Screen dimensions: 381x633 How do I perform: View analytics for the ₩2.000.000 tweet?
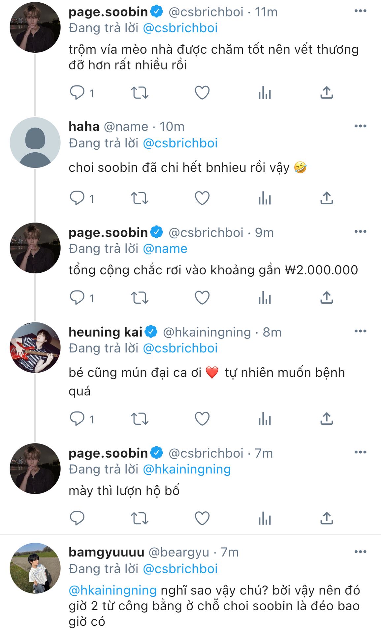[x=265, y=298]
